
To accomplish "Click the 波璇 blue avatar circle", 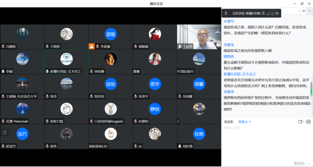I will [110, 34].
